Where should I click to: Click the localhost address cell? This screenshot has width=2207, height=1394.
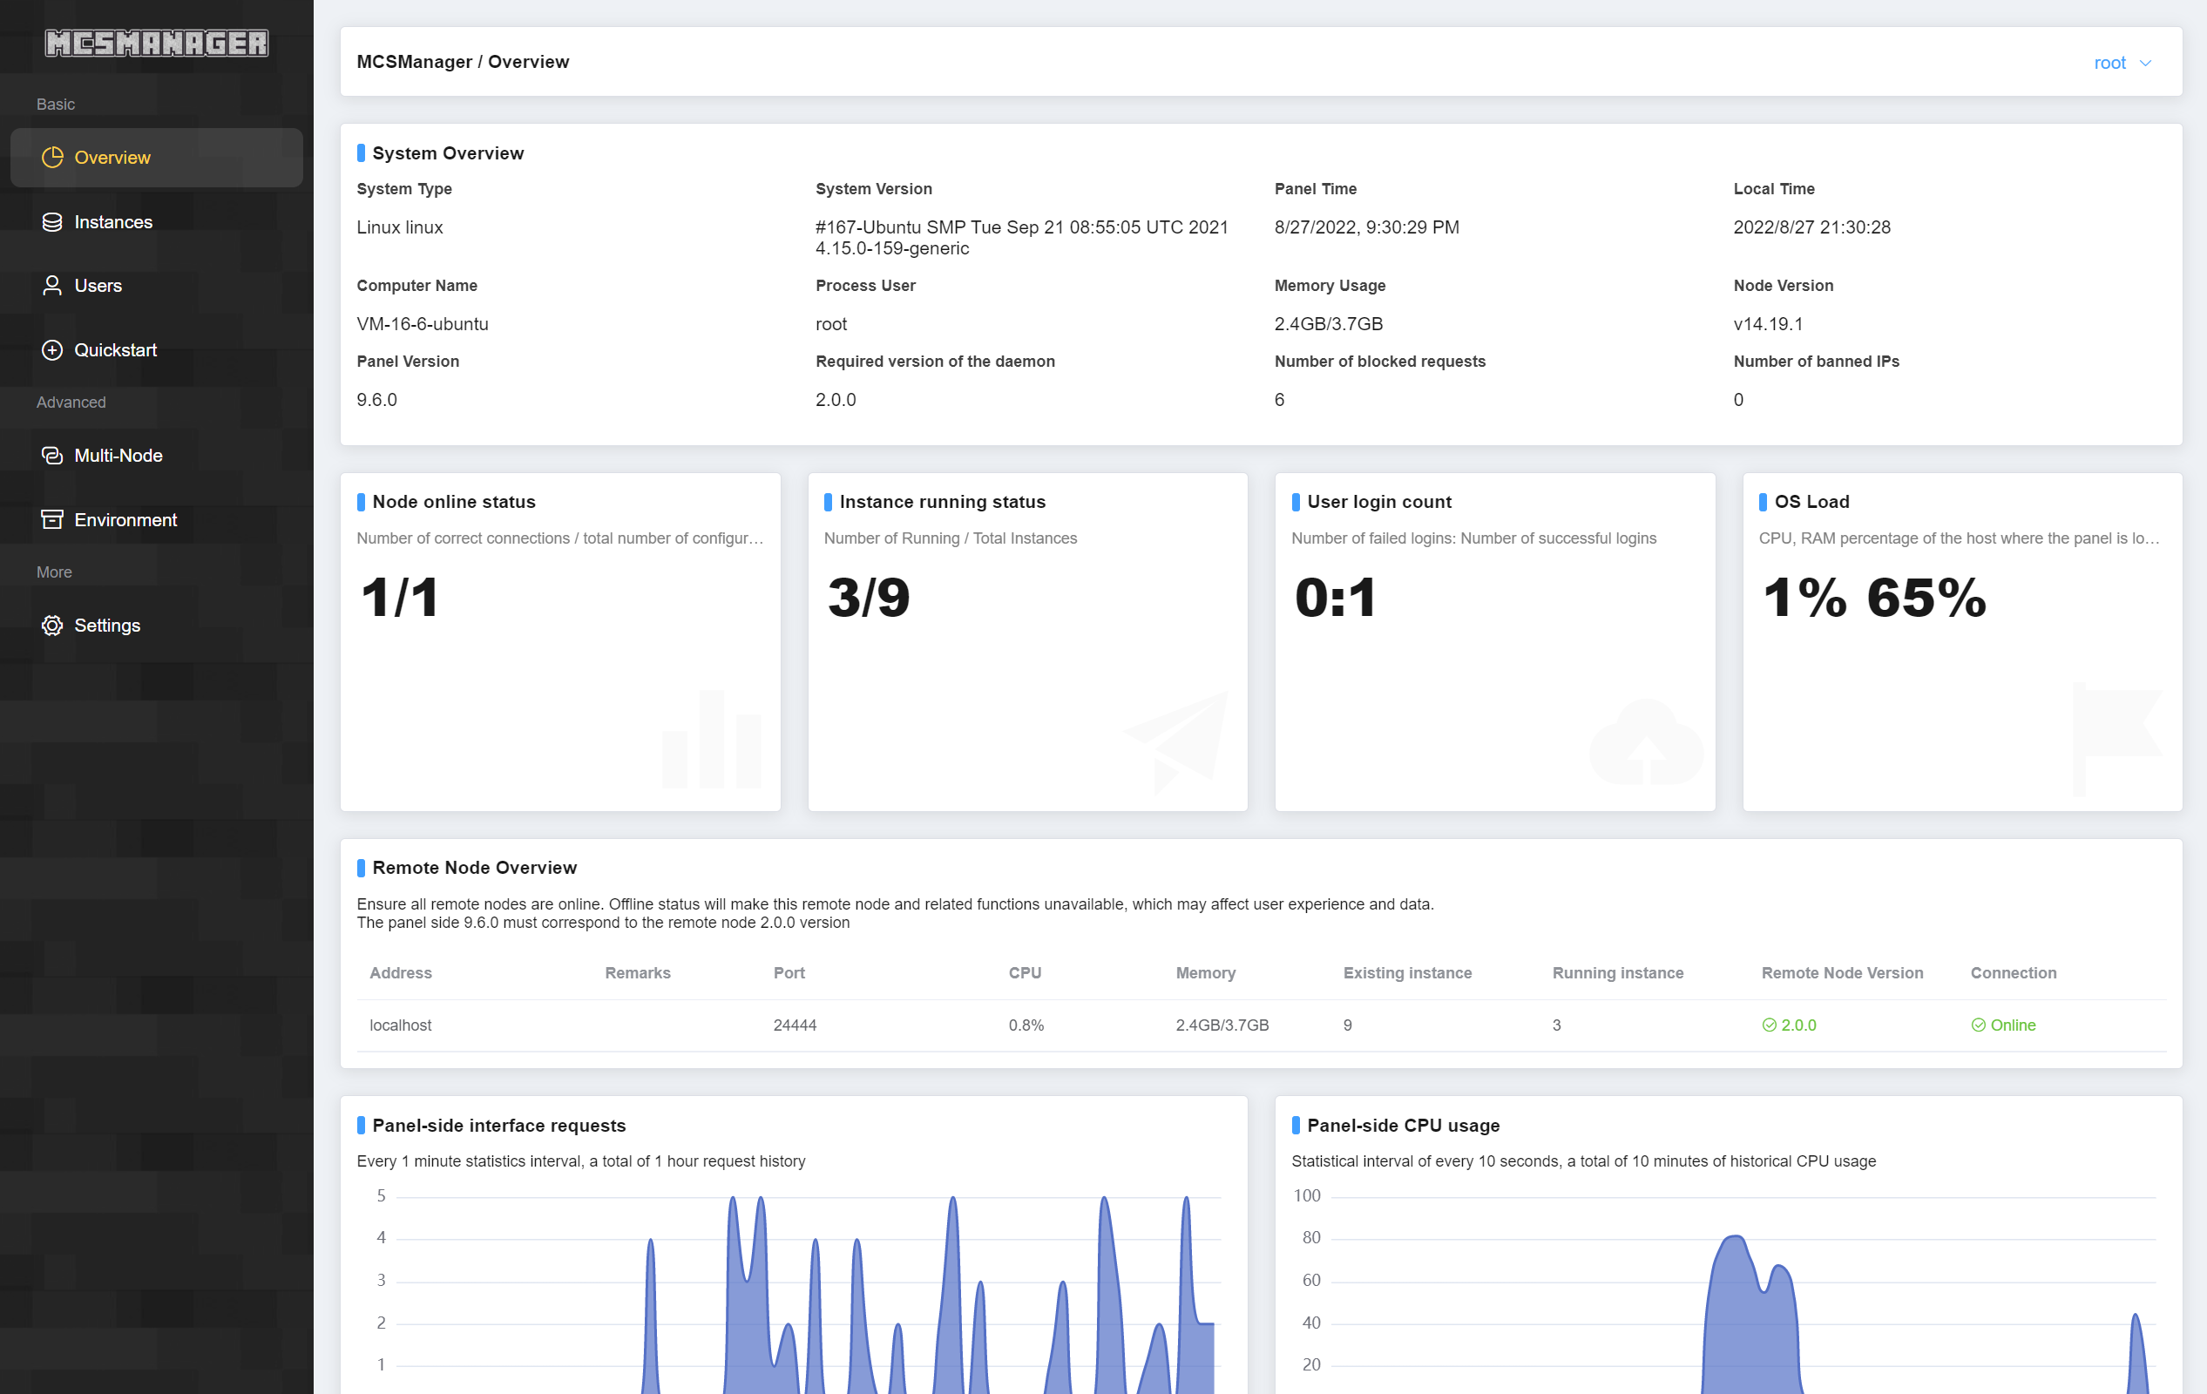[401, 1025]
